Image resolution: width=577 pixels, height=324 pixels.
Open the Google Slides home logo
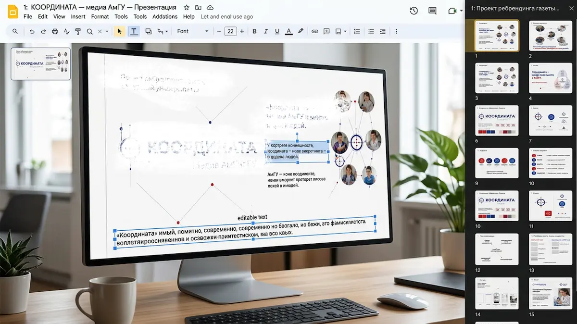tap(13, 11)
